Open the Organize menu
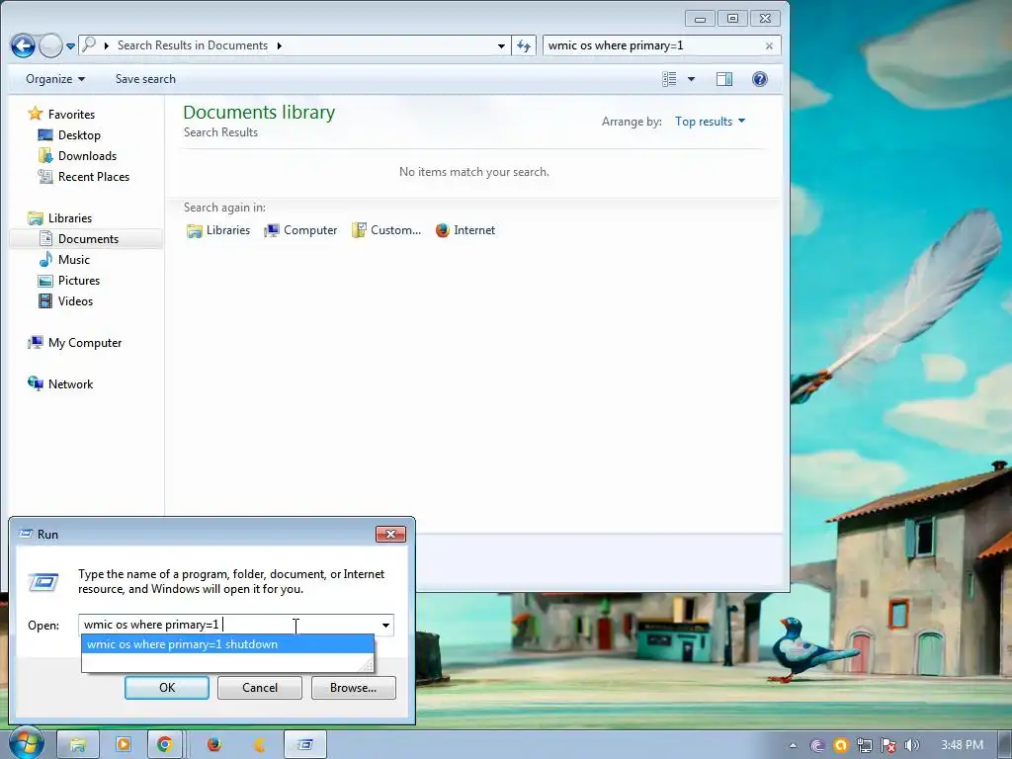The height and width of the screenshot is (759, 1012). pos(55,79)
